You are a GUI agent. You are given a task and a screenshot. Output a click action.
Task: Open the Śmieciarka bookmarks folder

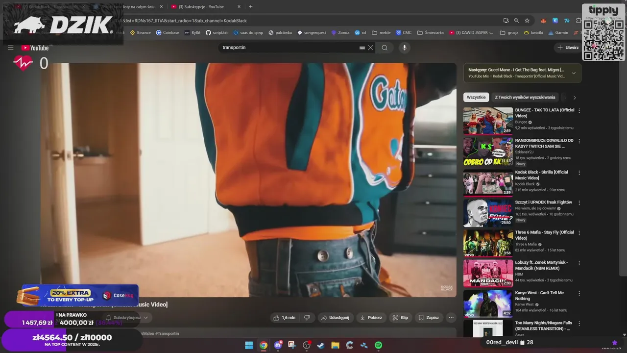(430, 33)
